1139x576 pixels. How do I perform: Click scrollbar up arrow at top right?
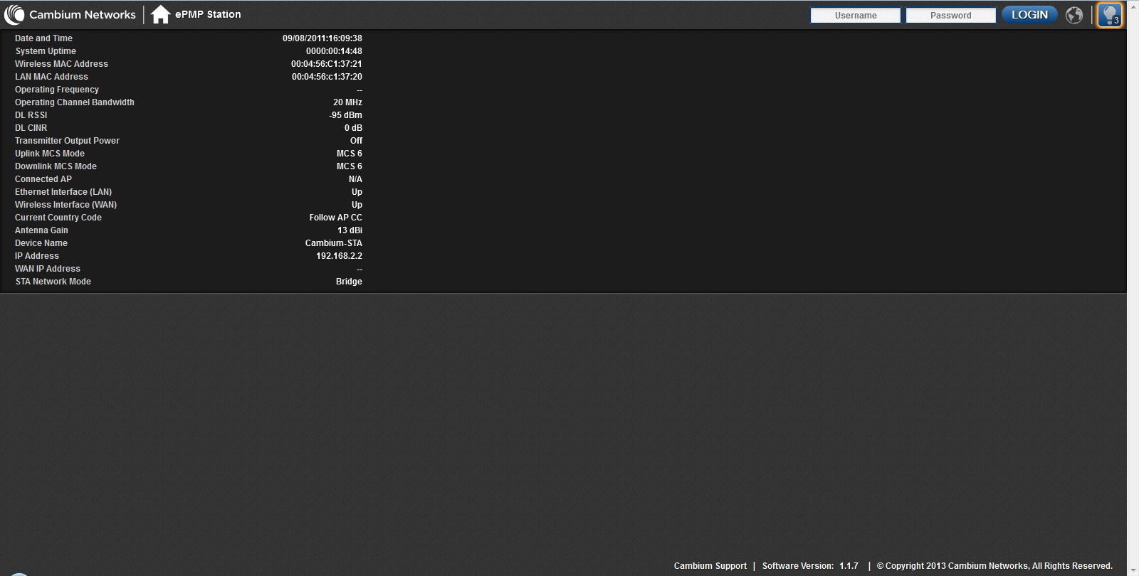[1133, 4]
